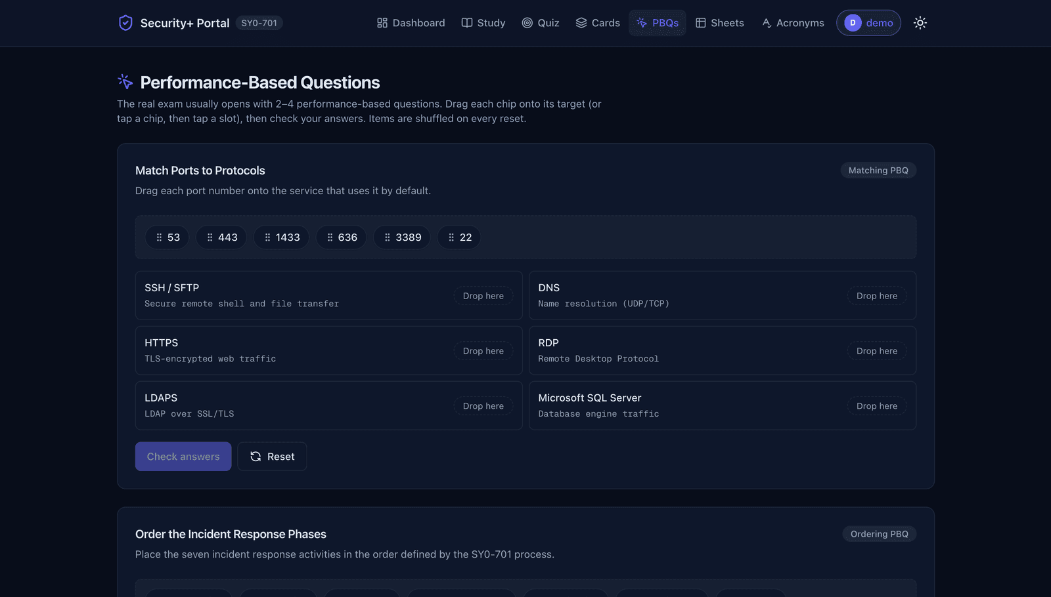Click the RDP label

tap(548, 343)
